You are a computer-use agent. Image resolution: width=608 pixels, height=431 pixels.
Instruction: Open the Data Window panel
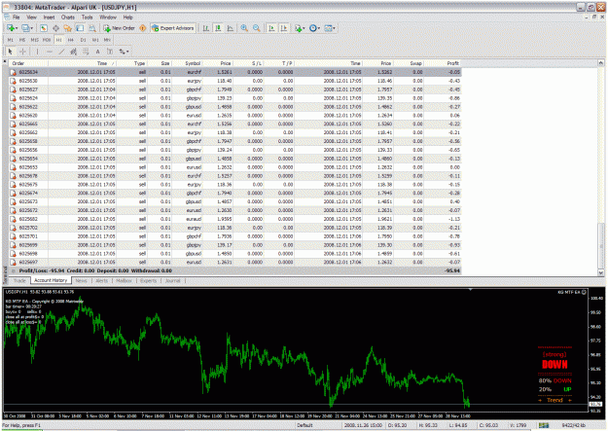click(55, 28)
